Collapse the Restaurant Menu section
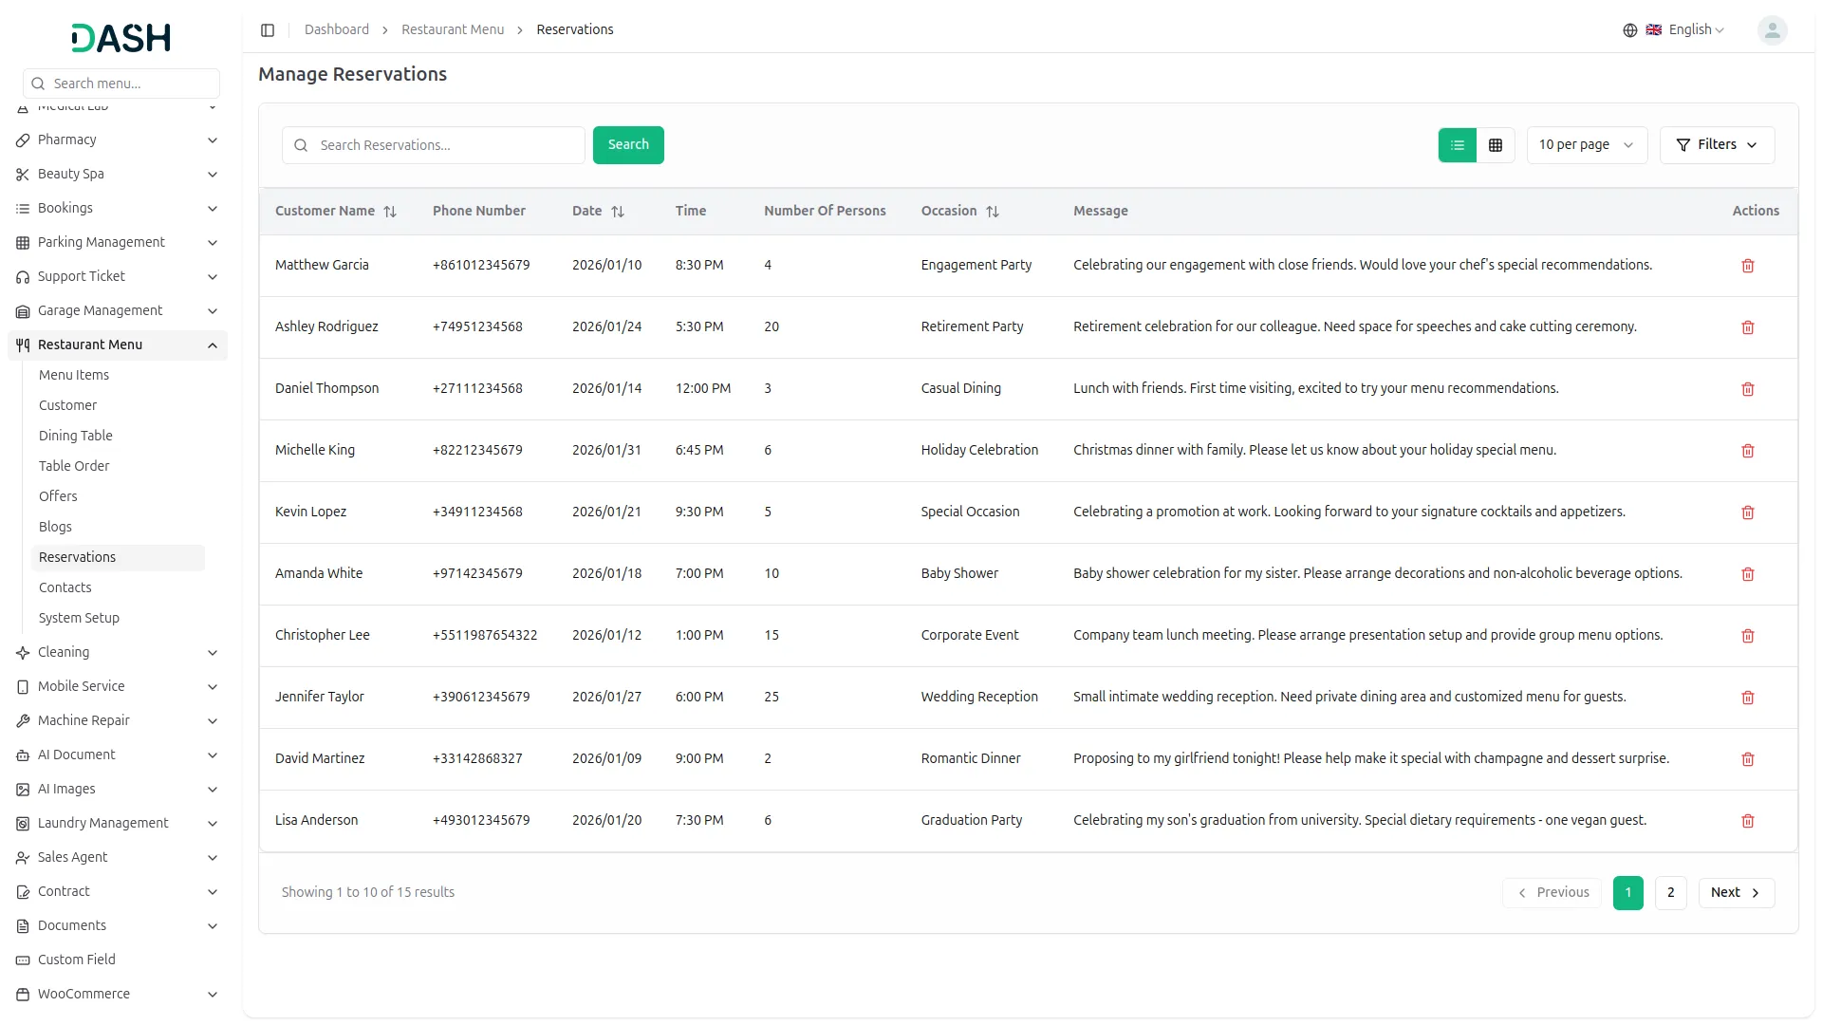The height and width of the screenshot is (1025, 1822). point(213,345)
